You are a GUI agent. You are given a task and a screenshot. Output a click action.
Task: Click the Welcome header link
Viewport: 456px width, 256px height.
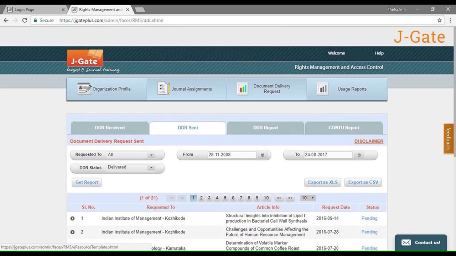pyautogui.click(x=336, y=53)
